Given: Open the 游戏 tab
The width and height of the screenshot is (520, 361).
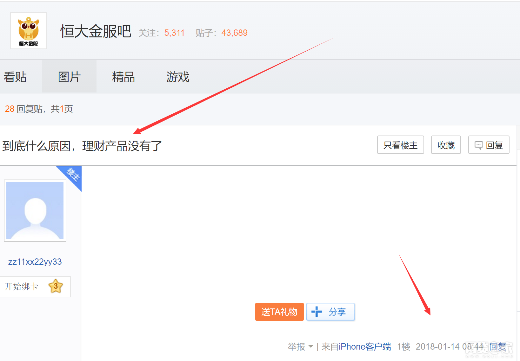Looking at the screenshot, I should (x=178, y=77).
